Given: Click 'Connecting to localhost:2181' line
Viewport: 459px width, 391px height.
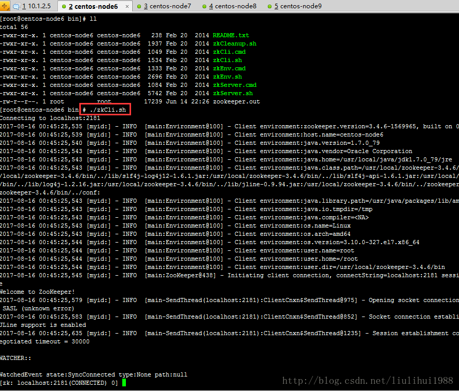Looking at the screenshot, I should point(50,118).
